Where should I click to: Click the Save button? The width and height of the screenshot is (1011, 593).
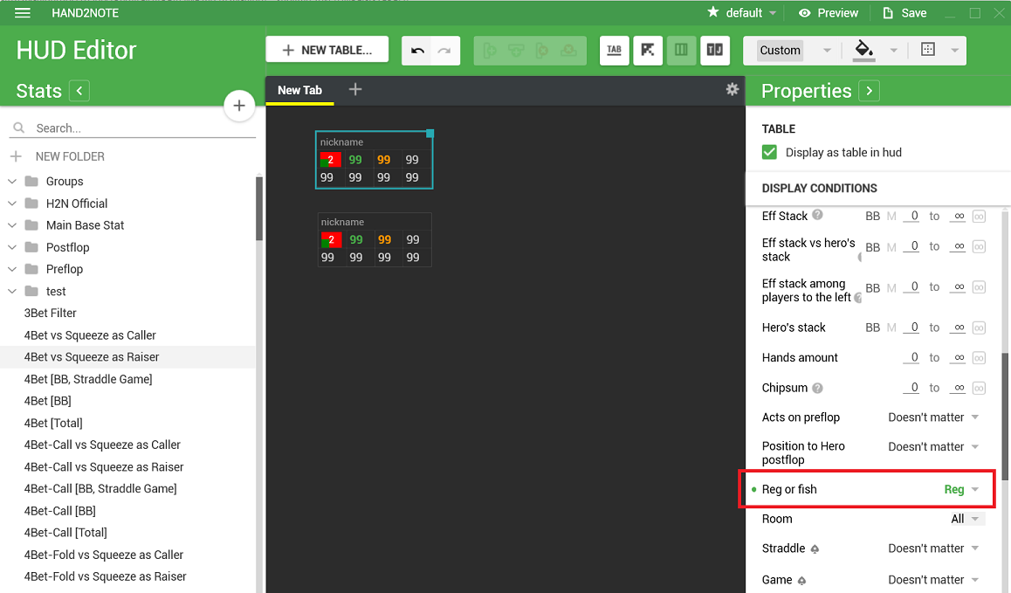pos(904,13)
